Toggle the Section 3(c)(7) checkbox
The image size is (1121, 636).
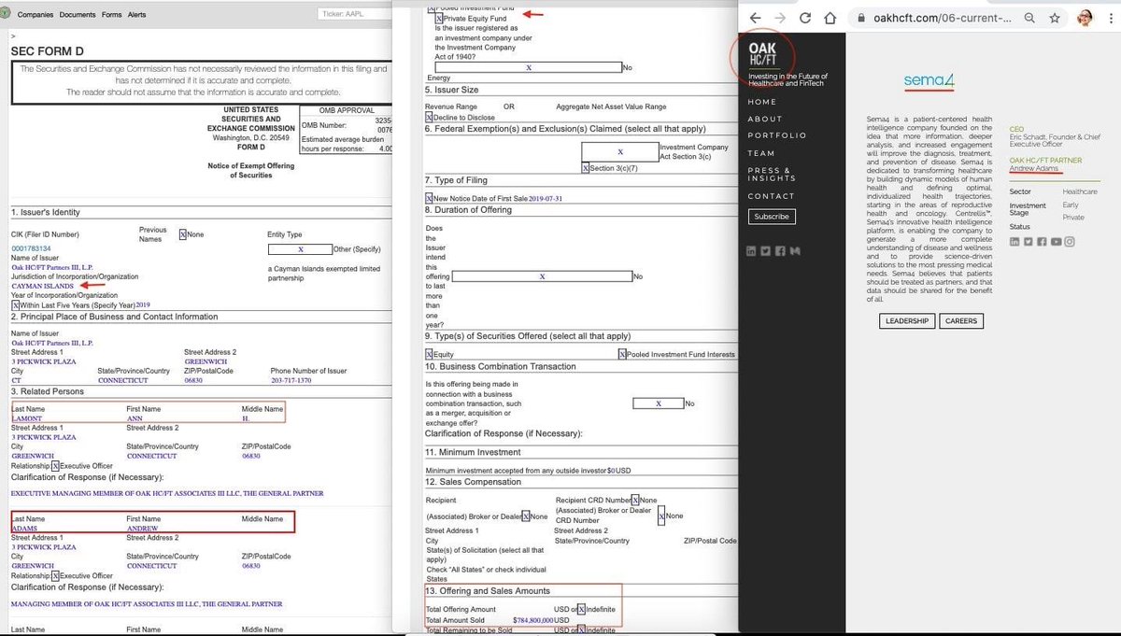tap(586, 168)
